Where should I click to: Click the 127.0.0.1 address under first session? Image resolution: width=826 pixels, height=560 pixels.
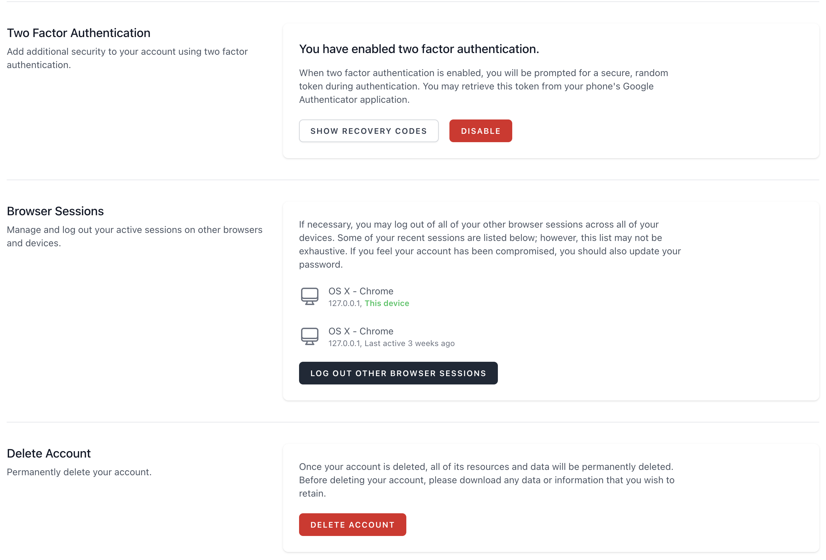point(344,303)
